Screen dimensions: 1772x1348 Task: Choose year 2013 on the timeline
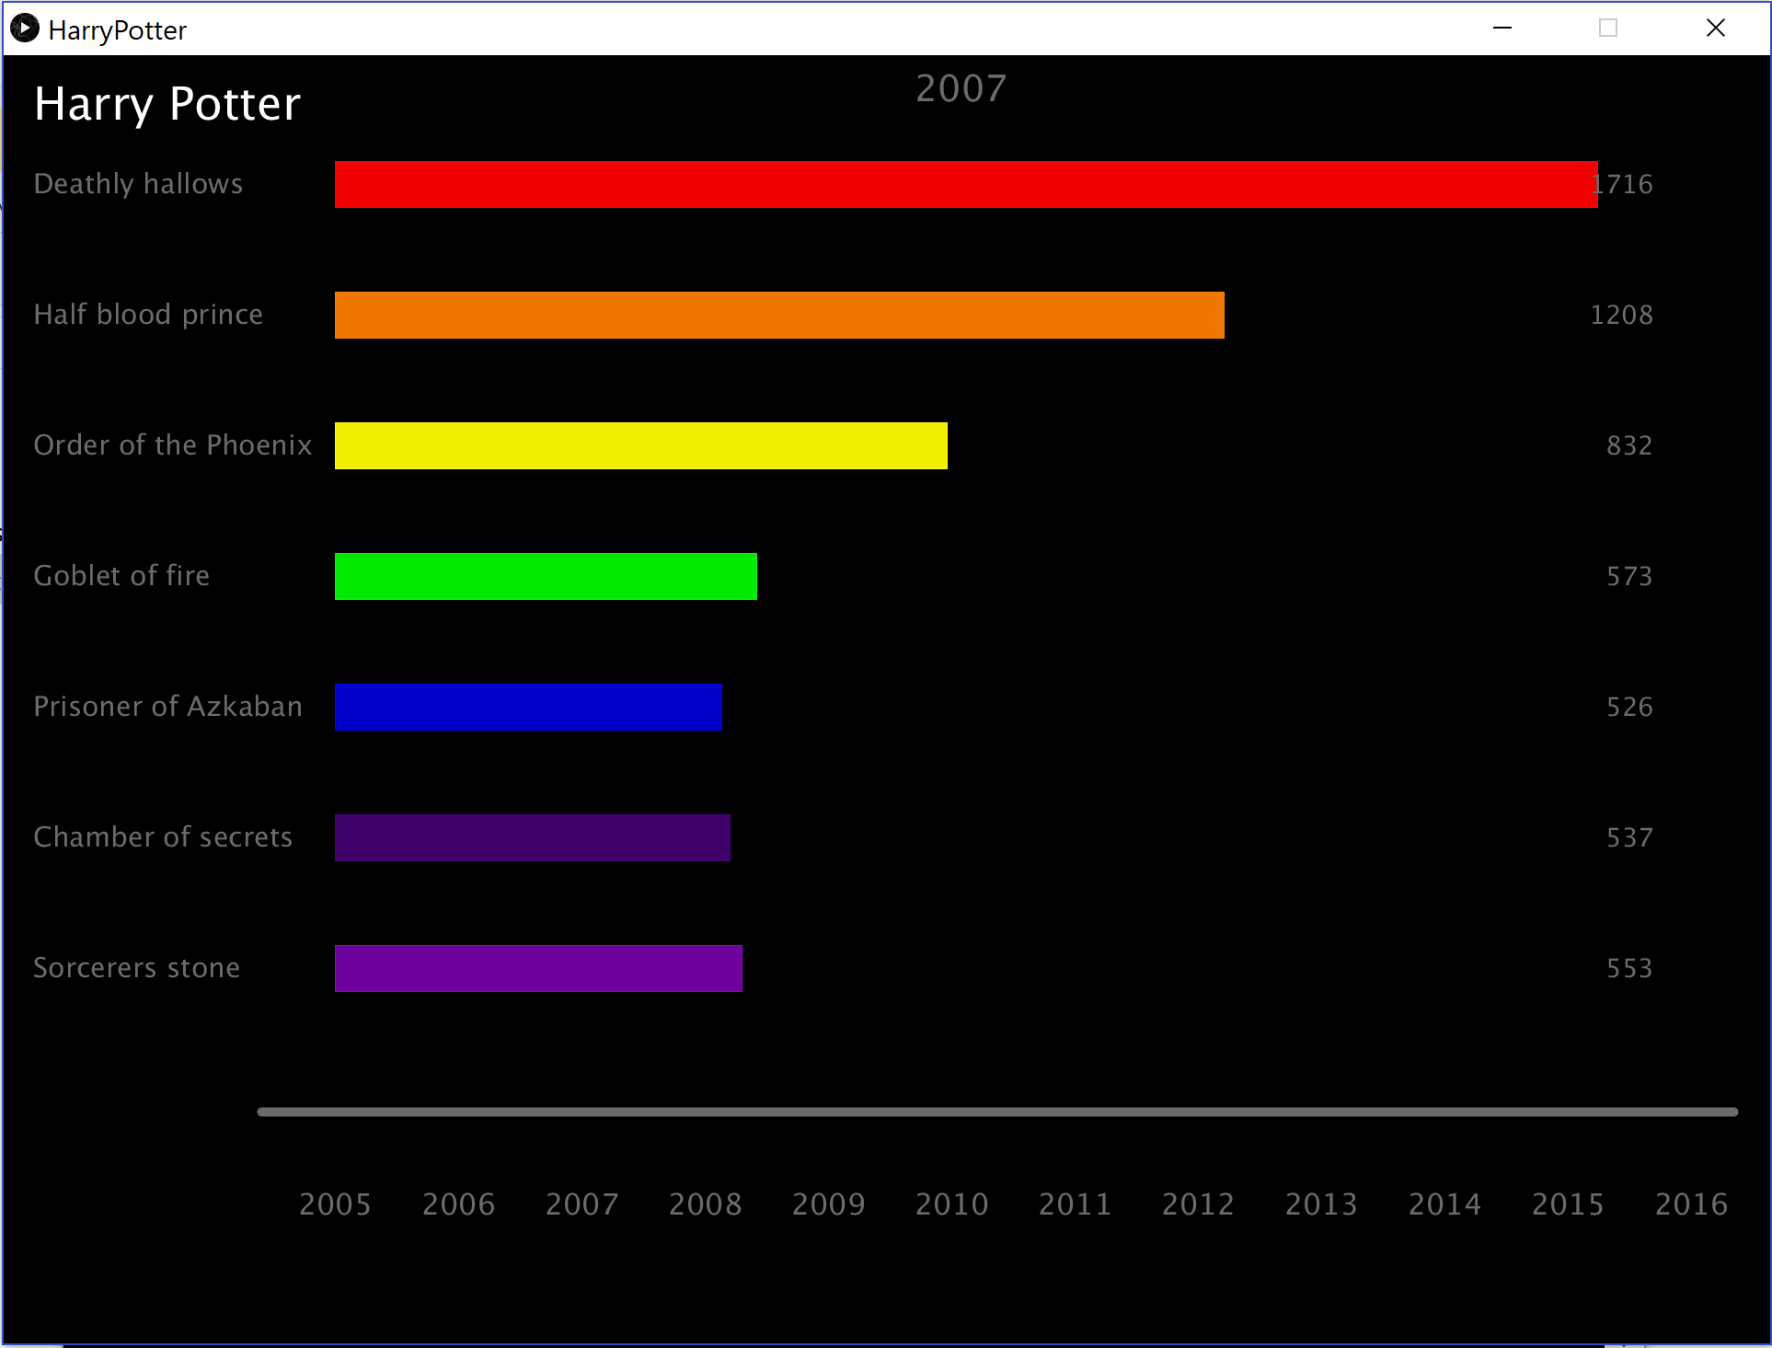[x=1321, y=1204]
